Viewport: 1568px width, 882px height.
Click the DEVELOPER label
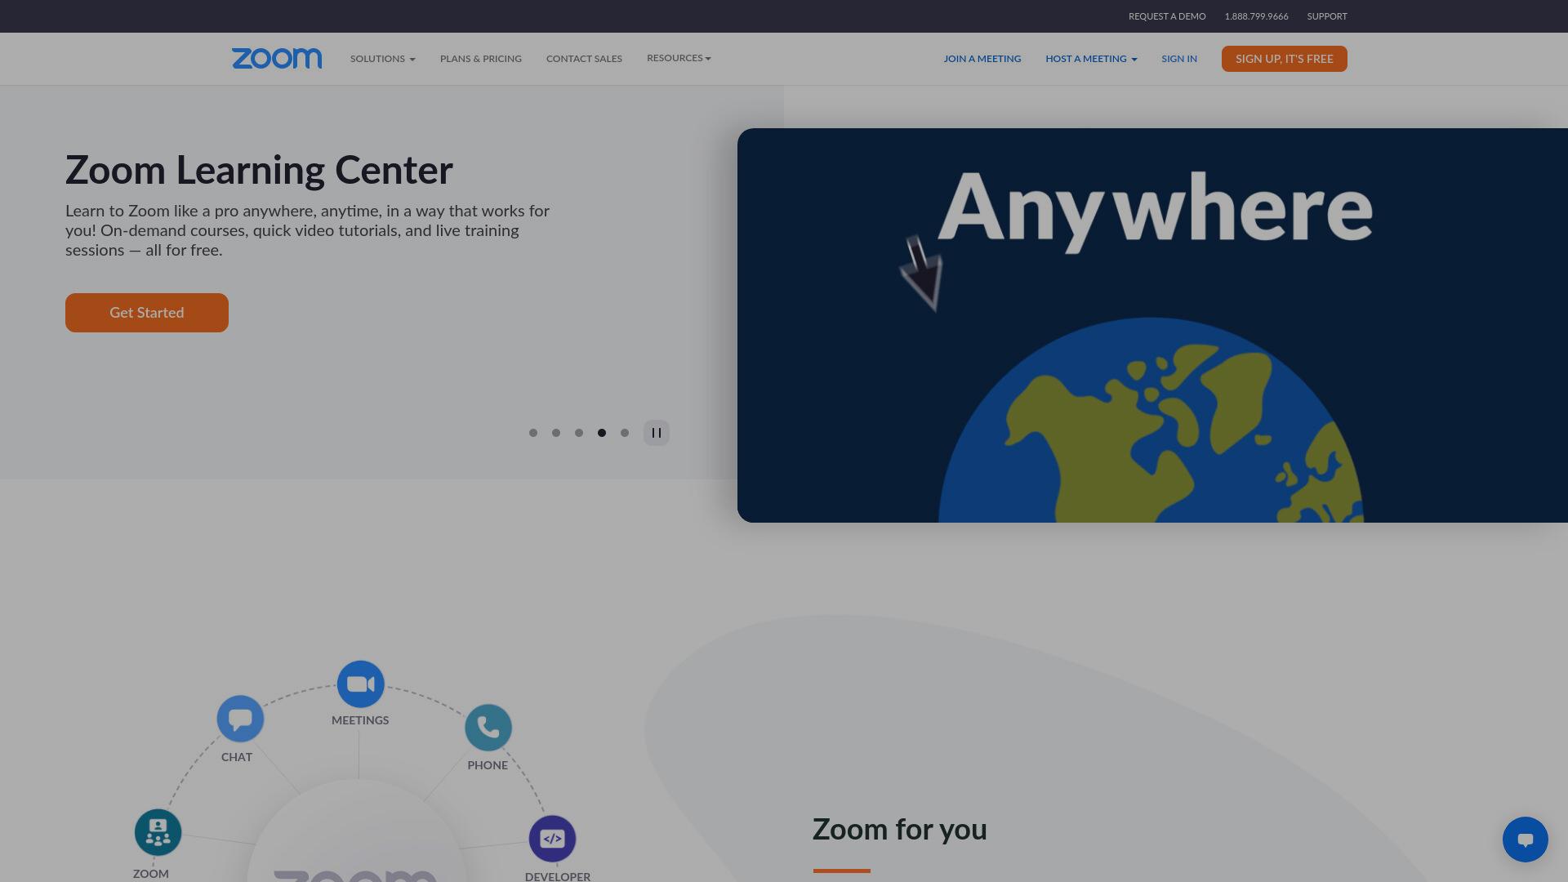click(558, 876)
